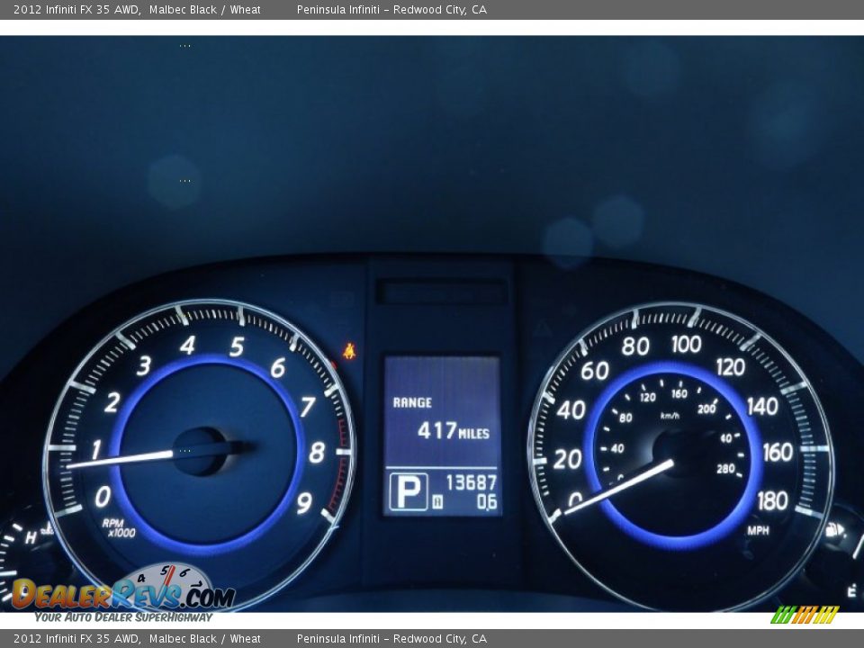
Task: Click the fuel pump icon beside the speedometer
Action: coord(833,530)
